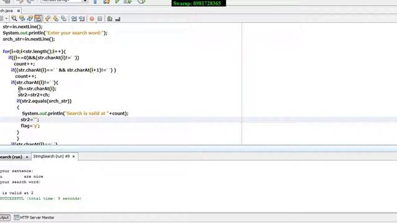Viewport: 397px width, 223px height.
Task: Open the HTTP Server Monitor window
Action: [34, 217]
